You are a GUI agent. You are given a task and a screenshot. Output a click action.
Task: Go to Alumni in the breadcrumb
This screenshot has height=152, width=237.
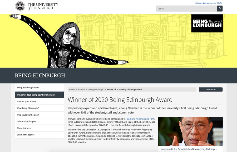pos(81,89)
